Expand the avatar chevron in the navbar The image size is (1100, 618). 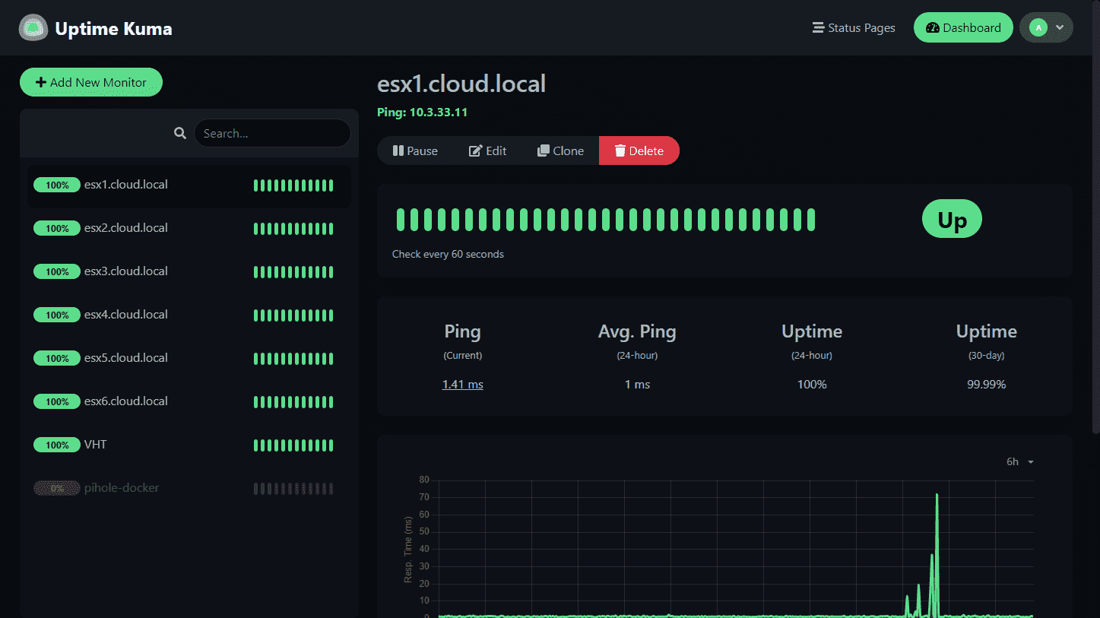[1058, 27]
